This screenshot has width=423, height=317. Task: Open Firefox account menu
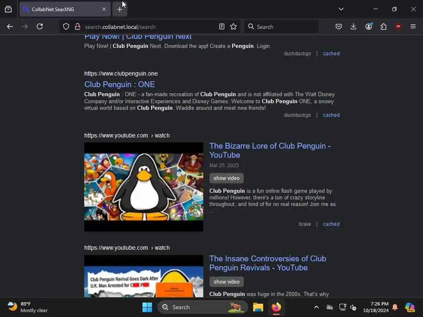point(368,26)
